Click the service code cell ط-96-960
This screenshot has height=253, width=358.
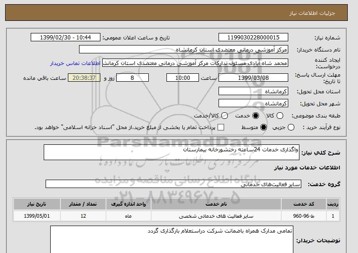click(304, 216)
